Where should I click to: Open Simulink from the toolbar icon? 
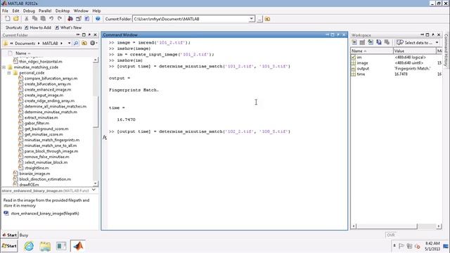[x=70, y=19]
